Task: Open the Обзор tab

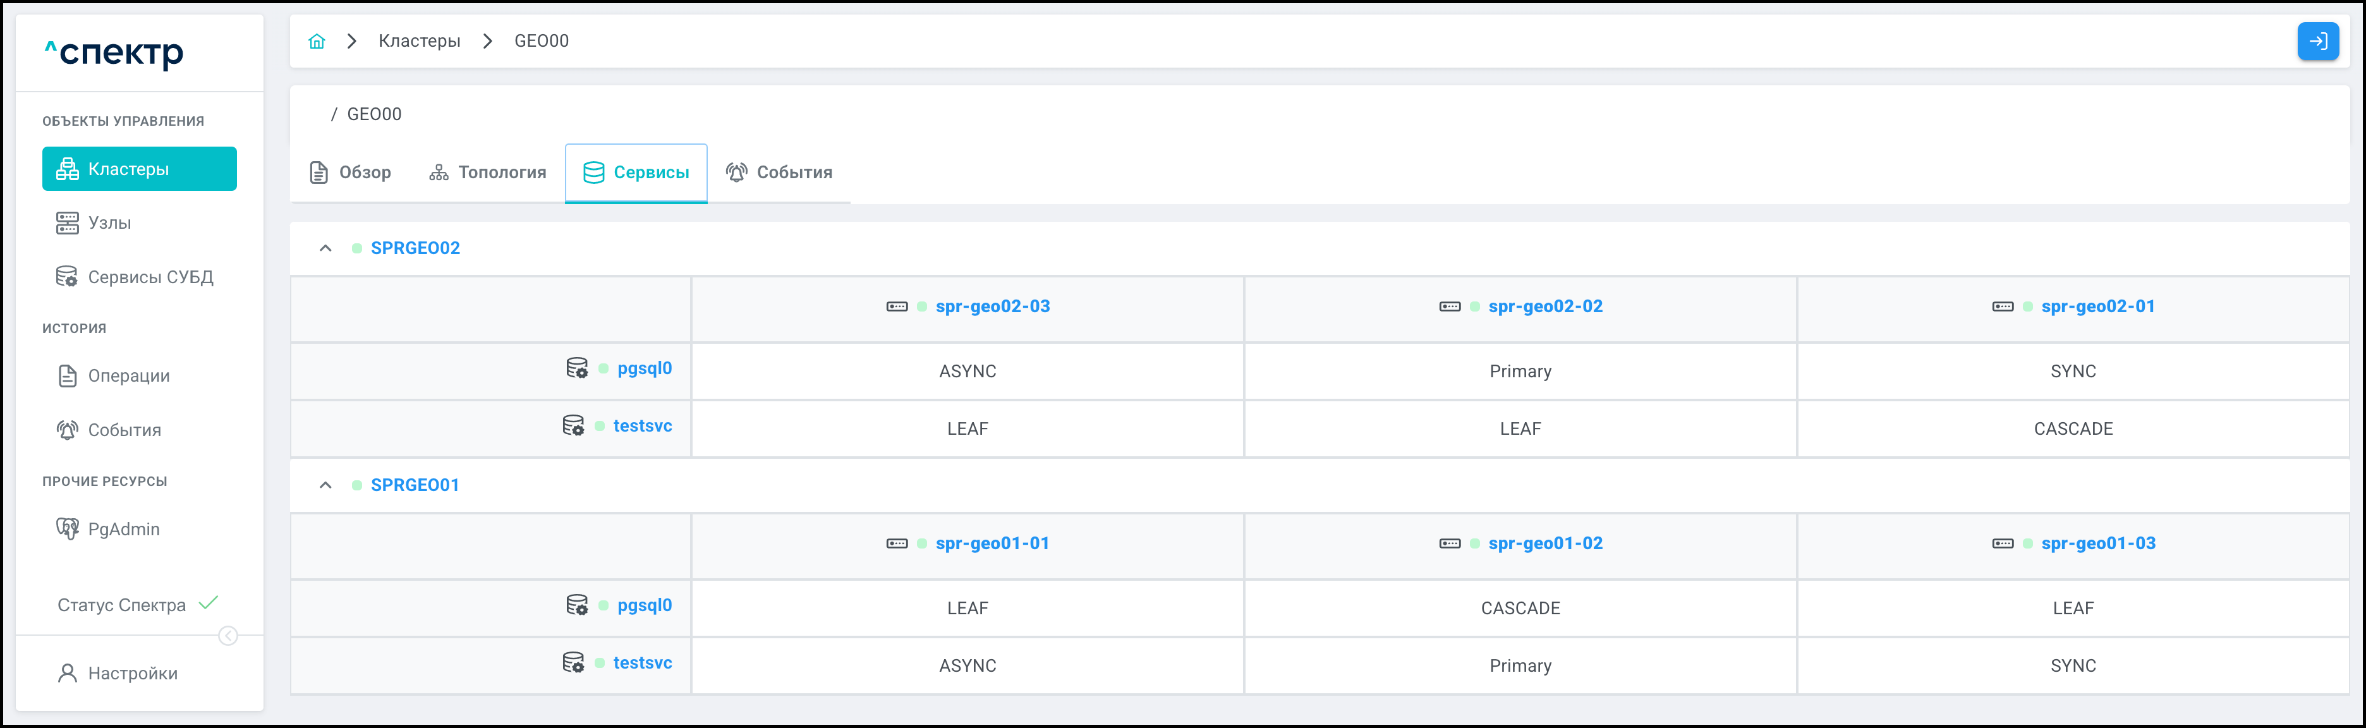Action: tap(351, 173)
